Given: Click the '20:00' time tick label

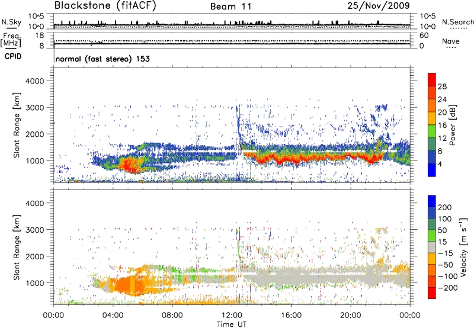Looking at the screenshot, I should click(350, 316).
